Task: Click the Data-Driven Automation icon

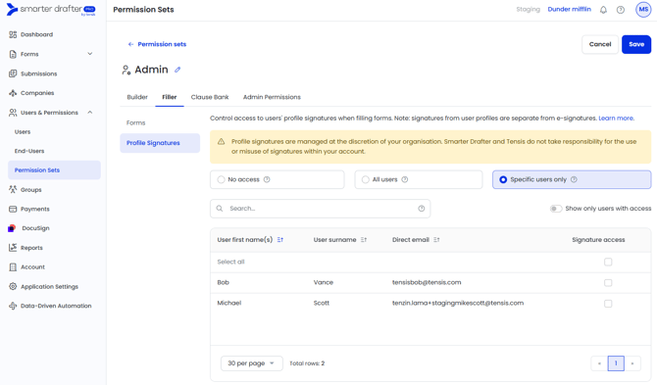Action: [13, 306]
